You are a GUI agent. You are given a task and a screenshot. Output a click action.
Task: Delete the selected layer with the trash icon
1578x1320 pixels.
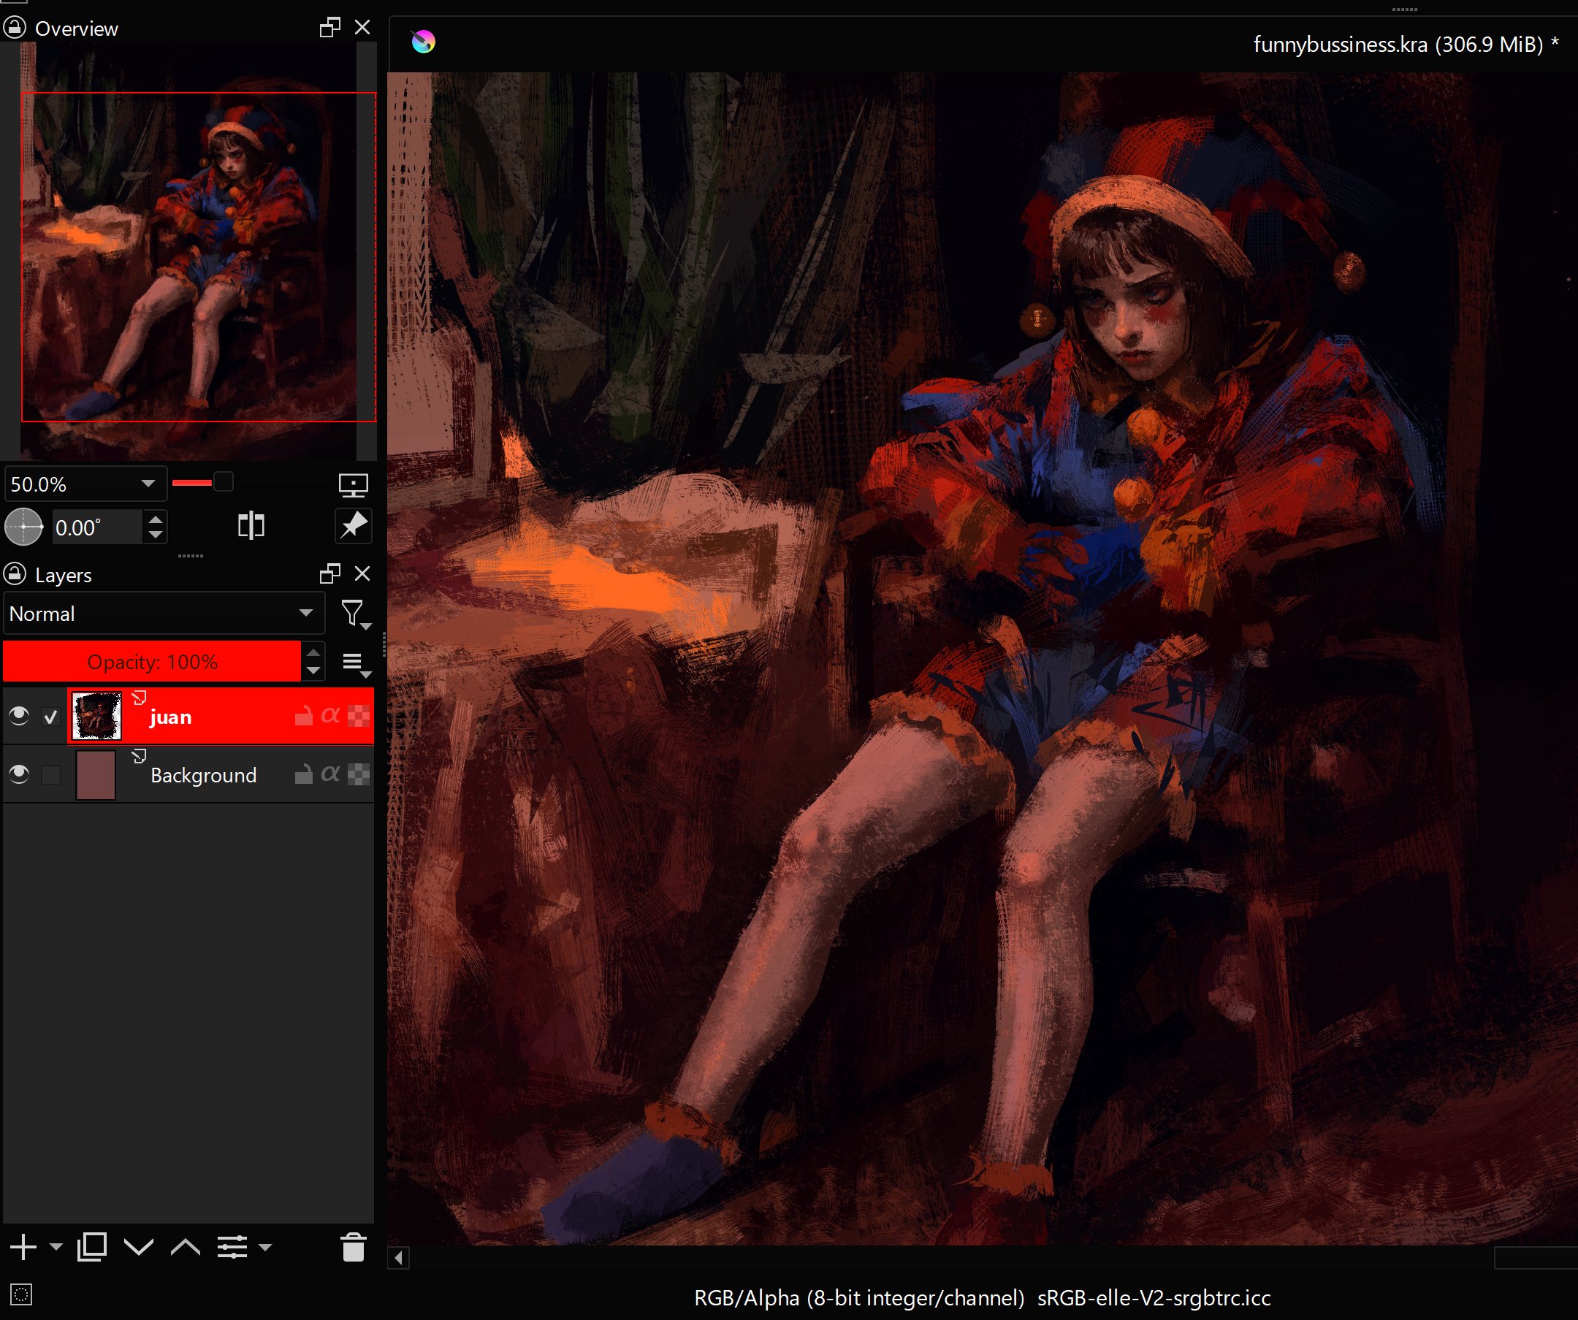coord(353,1247)
